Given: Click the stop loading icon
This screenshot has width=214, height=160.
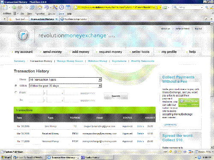Looking at the screenshot, I should coord(27,7).
